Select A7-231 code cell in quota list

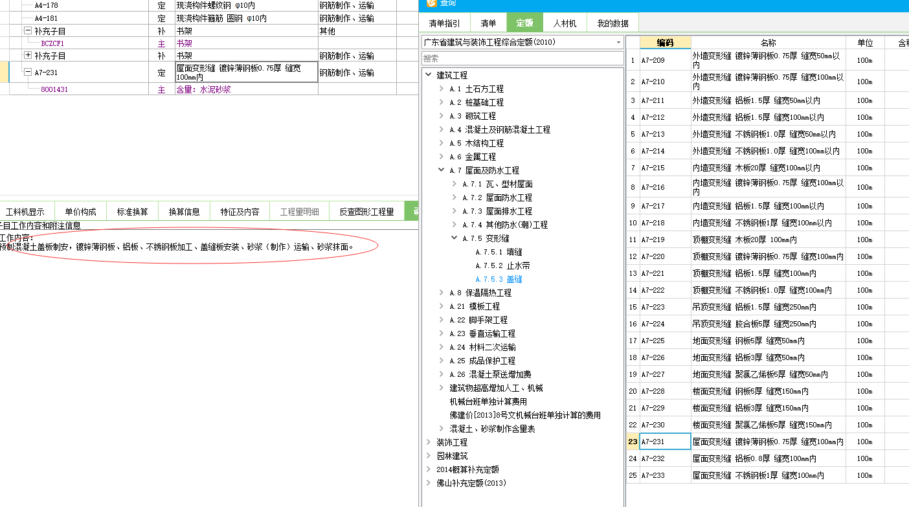665,442
